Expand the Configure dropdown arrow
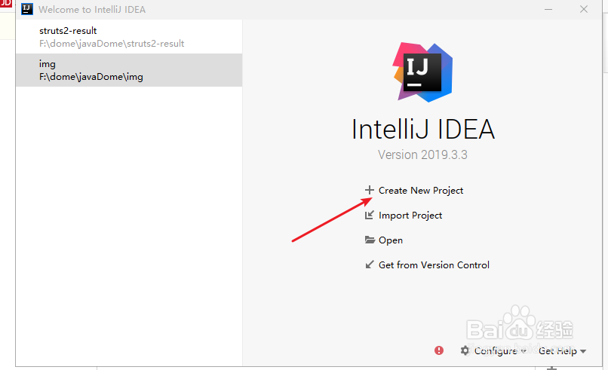608x370 pixels. click(x=524, y=351)
